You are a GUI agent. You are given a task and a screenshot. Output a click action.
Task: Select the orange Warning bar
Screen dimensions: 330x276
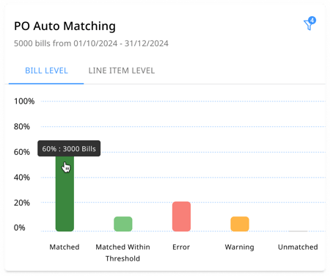240,224
